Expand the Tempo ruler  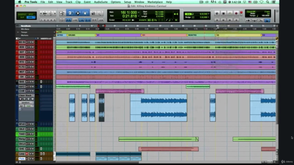18,32
